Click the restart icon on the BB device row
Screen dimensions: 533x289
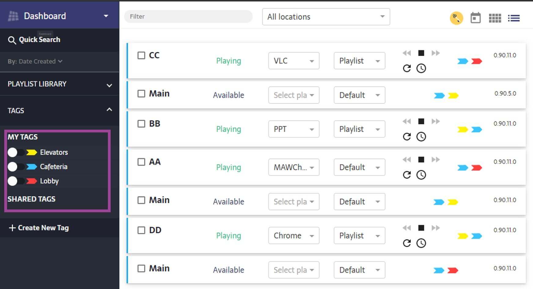coord(407,137)
